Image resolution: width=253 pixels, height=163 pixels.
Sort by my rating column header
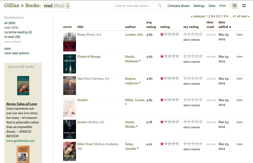tap(191, 27)
